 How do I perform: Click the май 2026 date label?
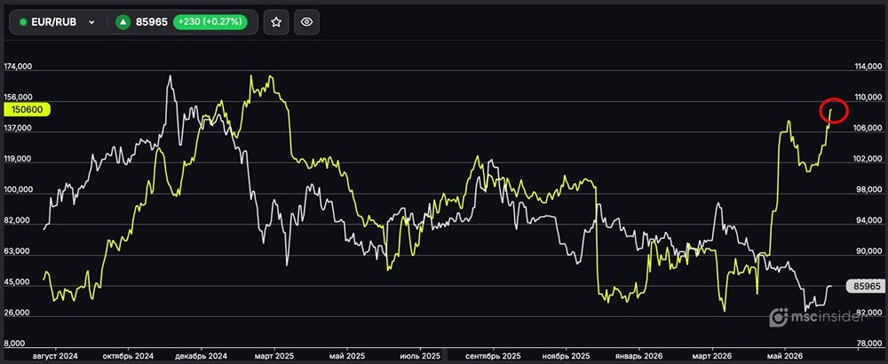tap(785, 357)
